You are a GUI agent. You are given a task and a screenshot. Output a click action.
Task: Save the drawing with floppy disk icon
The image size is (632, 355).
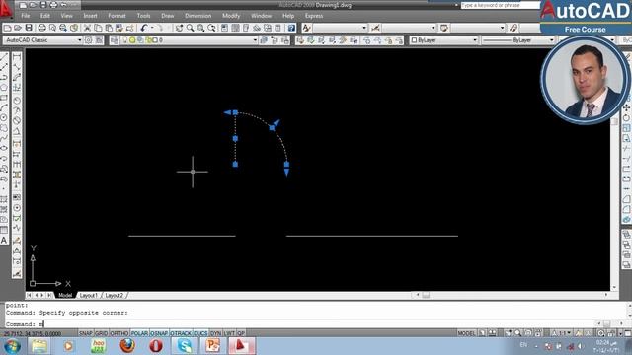coord(29,28)
